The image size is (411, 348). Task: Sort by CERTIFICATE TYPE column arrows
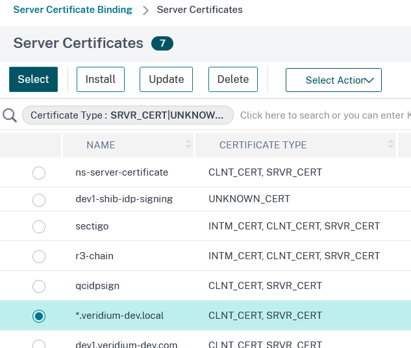(x=392, y=145)
